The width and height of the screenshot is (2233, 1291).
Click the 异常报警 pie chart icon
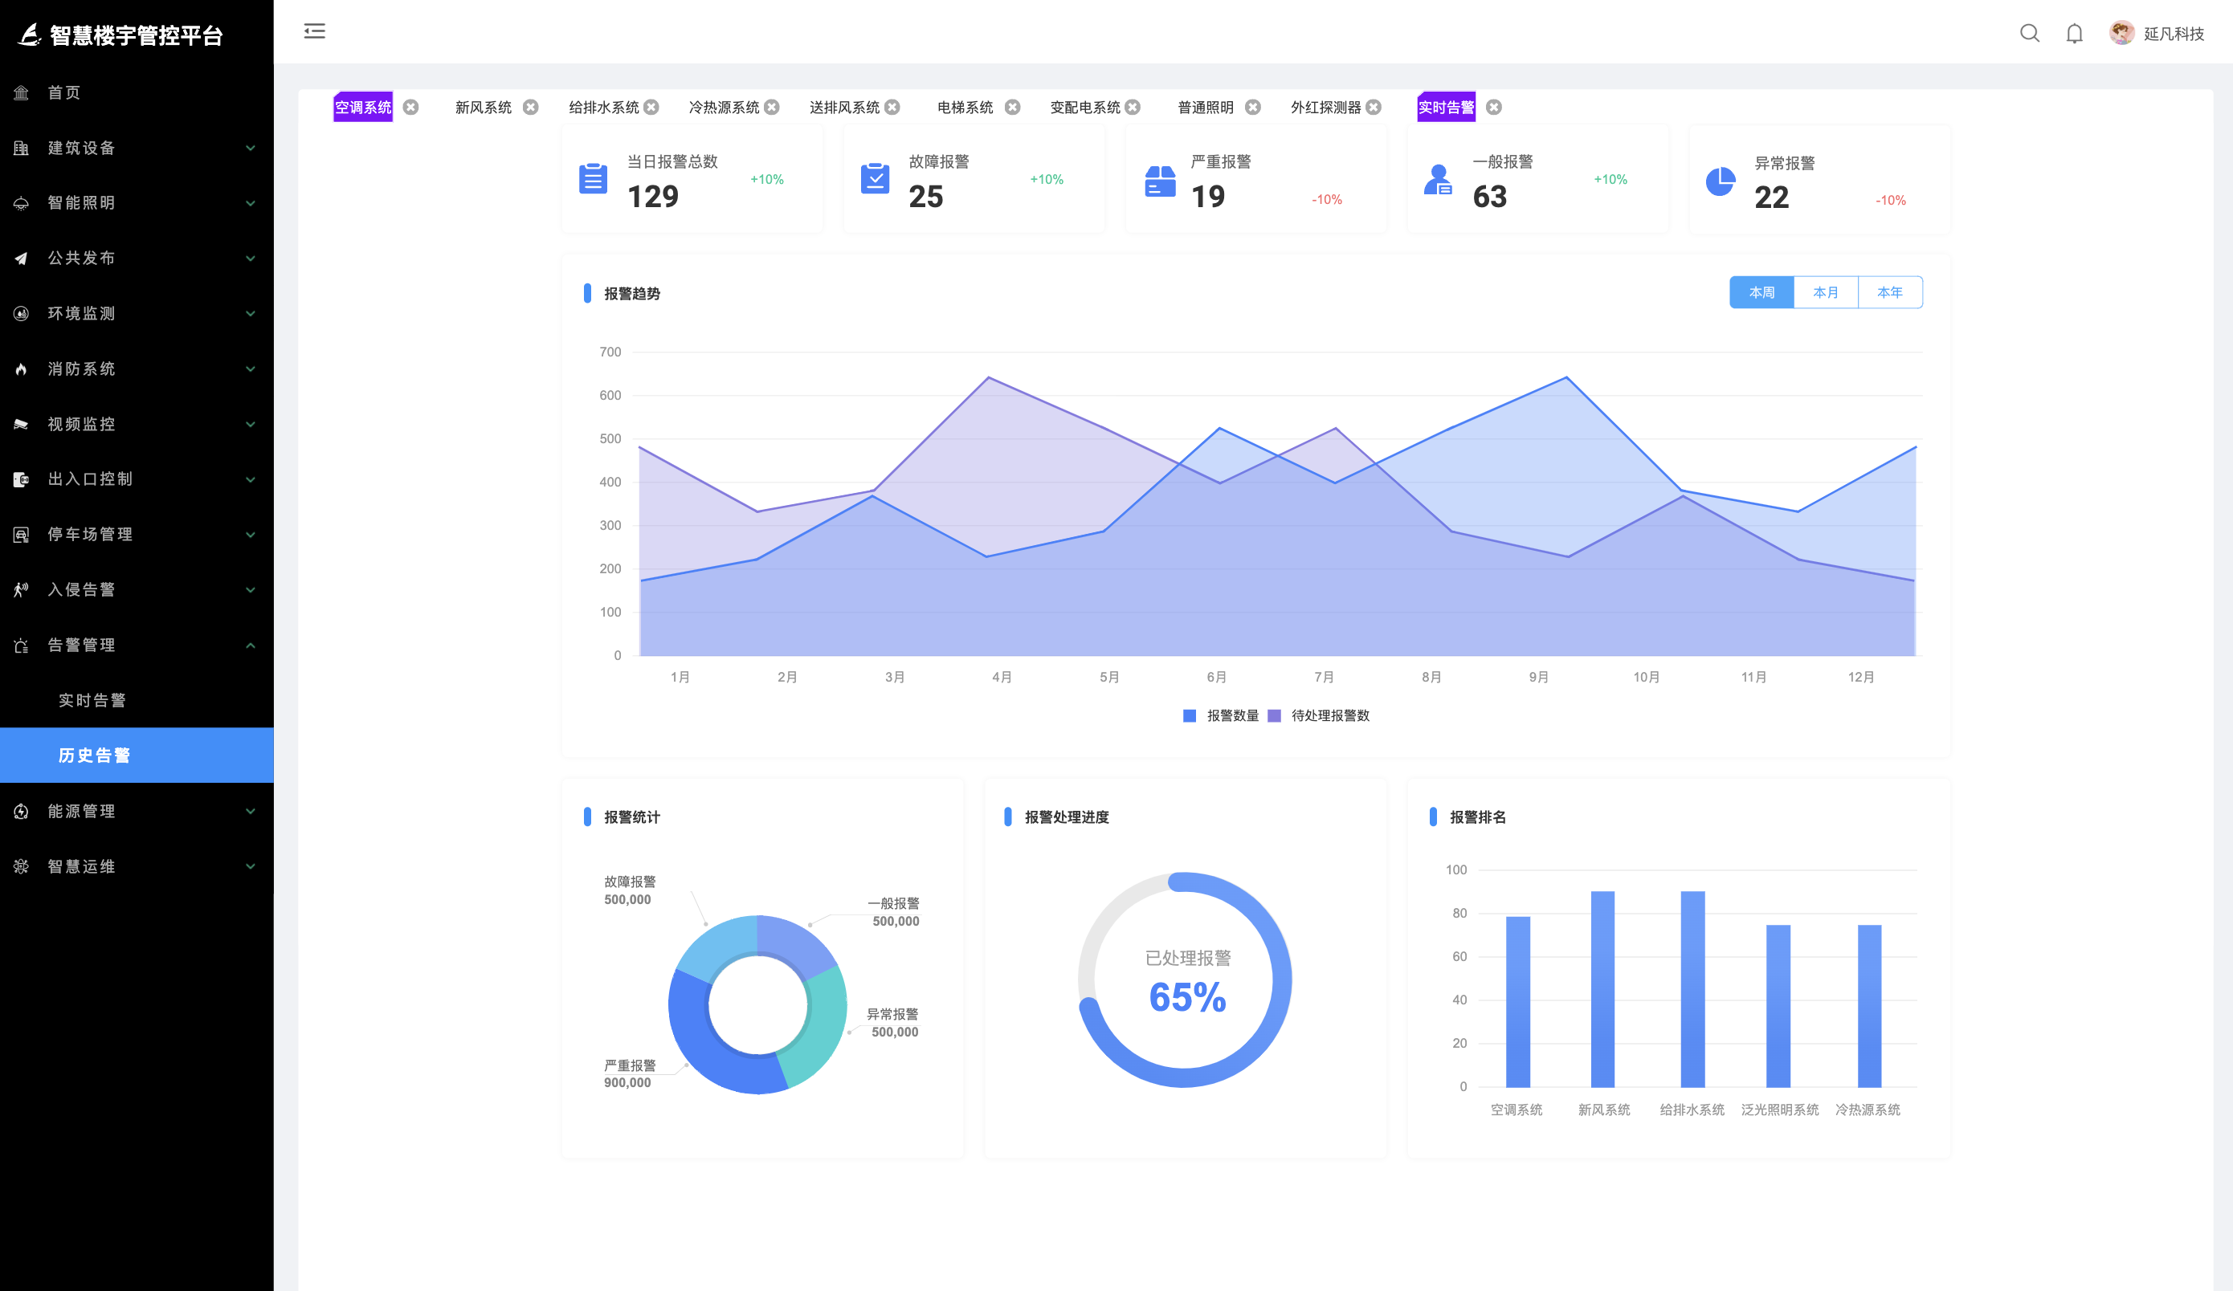(1720, 181)
